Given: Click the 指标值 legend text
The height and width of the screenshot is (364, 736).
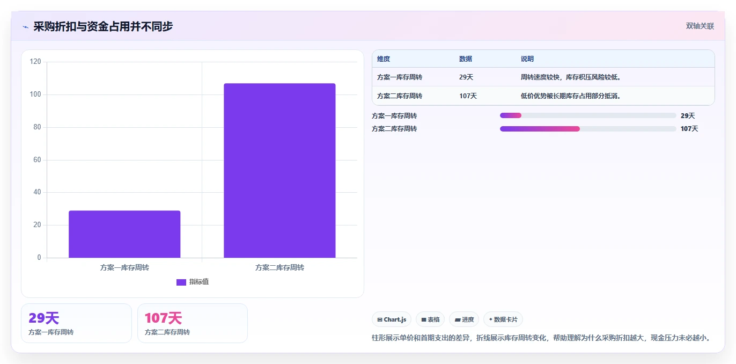Looking at the screenshot, I should pos(199,282).
